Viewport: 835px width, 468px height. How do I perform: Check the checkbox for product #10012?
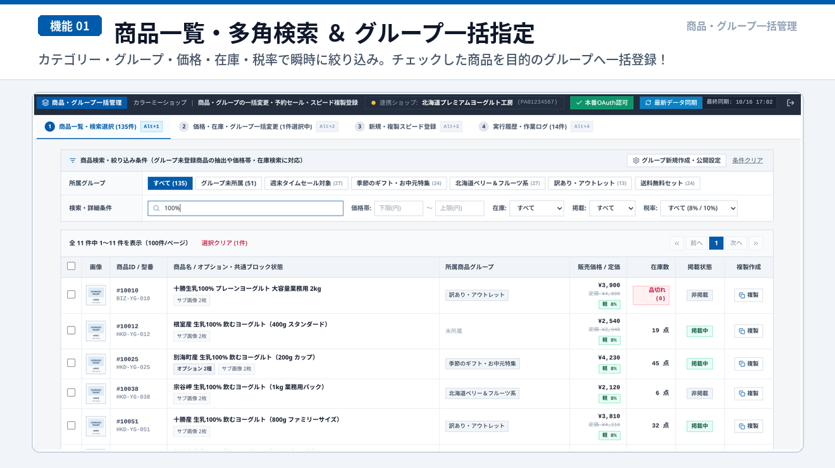pyautogui.click(x=71, y=330)
